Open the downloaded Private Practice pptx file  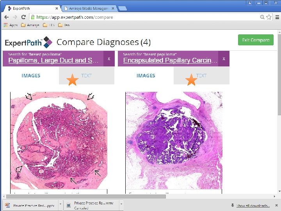[30, 206]
